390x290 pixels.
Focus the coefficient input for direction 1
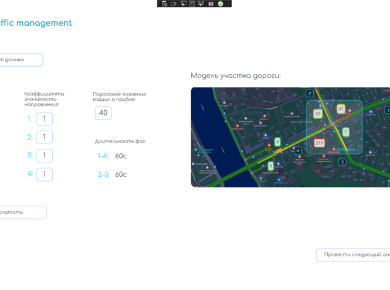[45, 119]
